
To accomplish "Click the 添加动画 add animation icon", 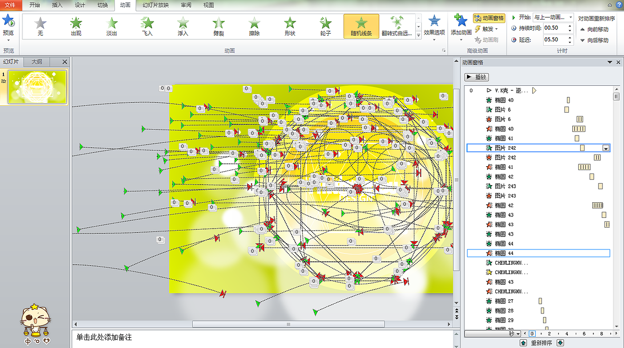I will coord(461,21).
